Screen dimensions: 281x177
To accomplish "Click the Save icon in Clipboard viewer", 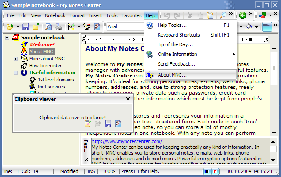I will (108, 124).
